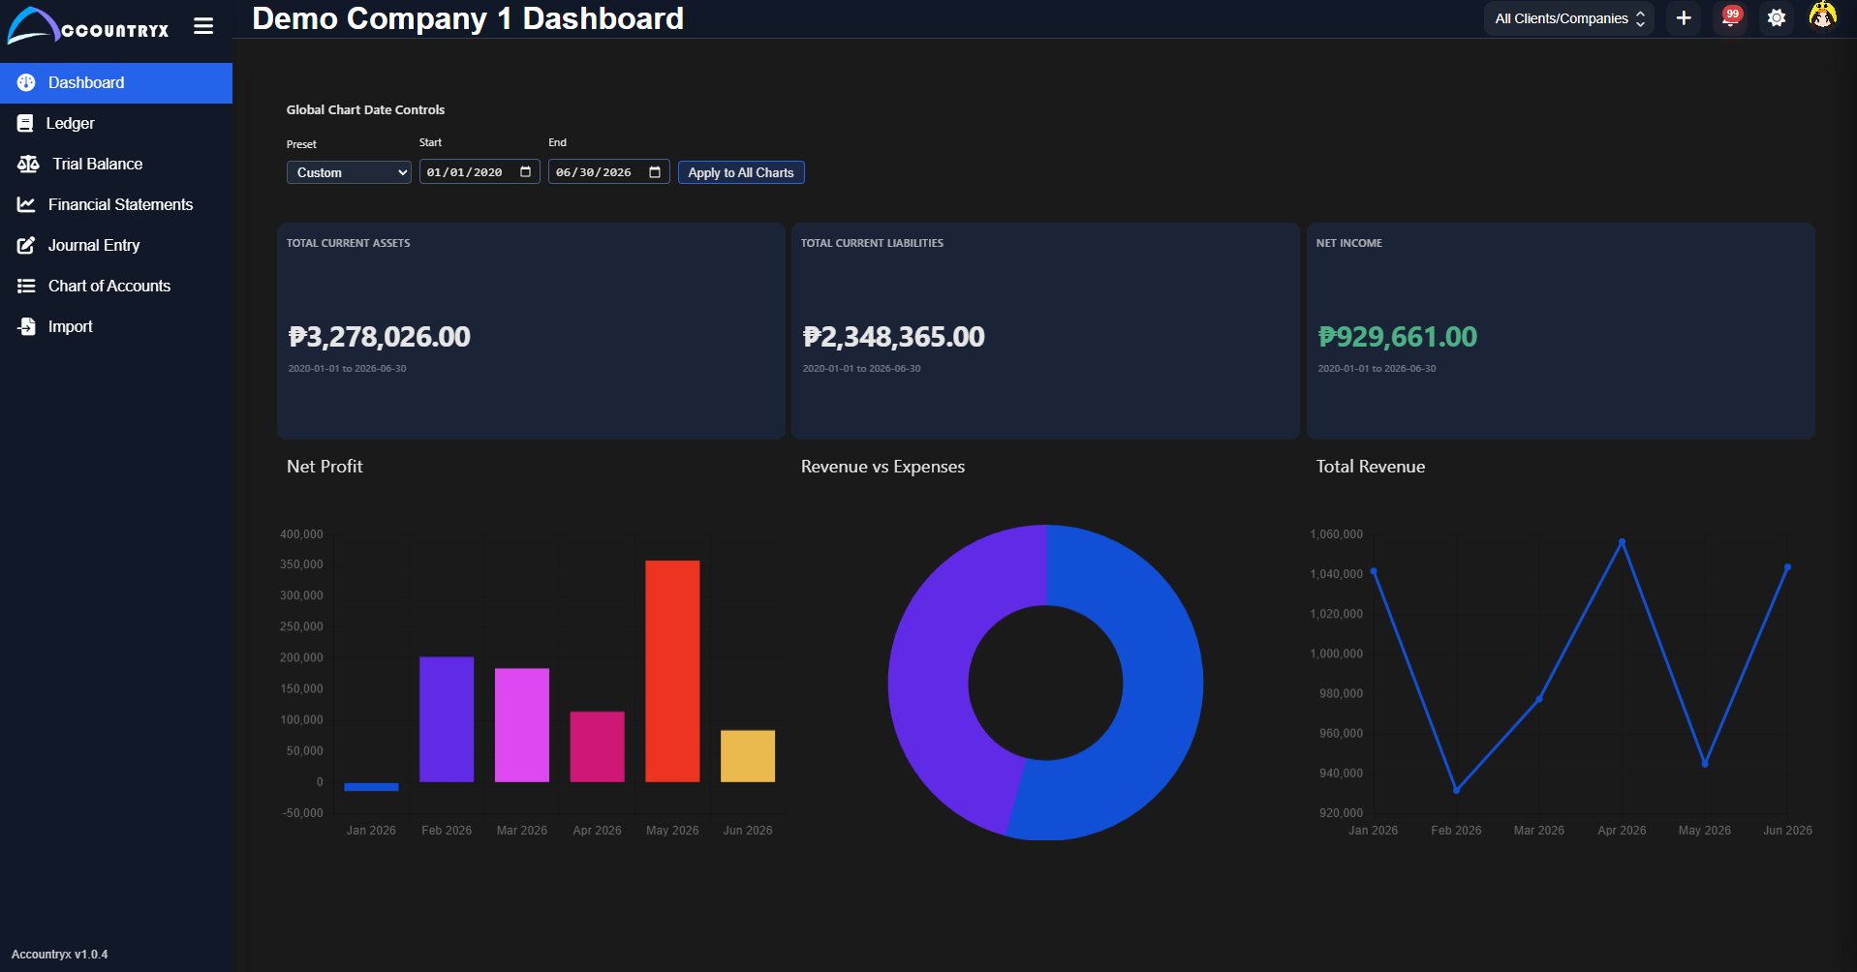Open the Import page
This screenshot has height=972, width=1857.
coord(116,326)
